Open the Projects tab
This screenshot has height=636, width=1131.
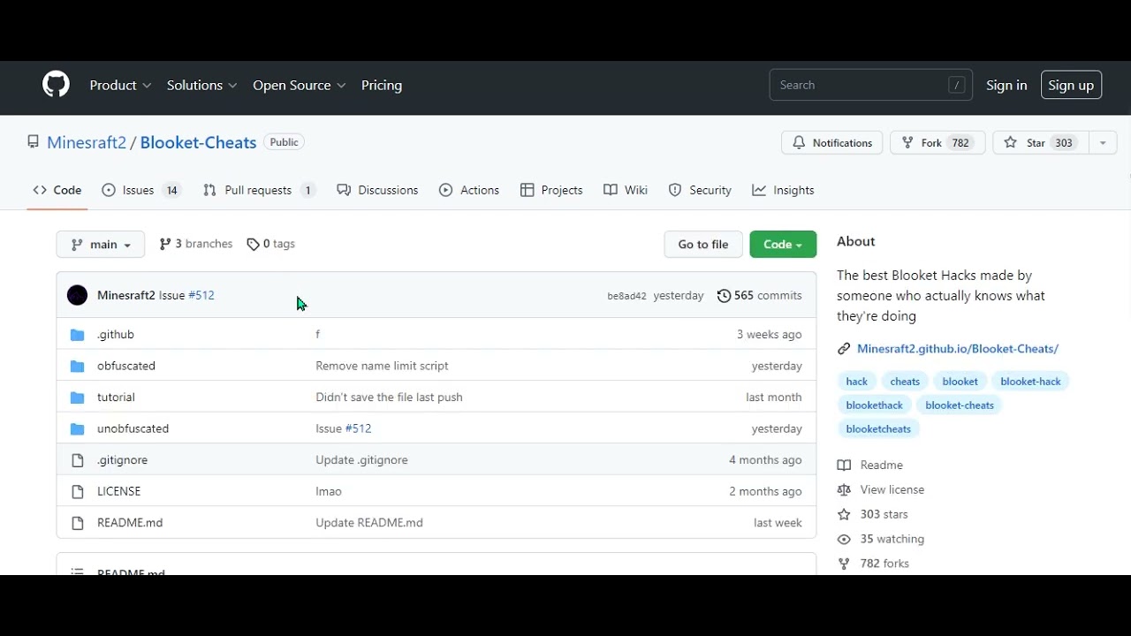tap(551, 190)
